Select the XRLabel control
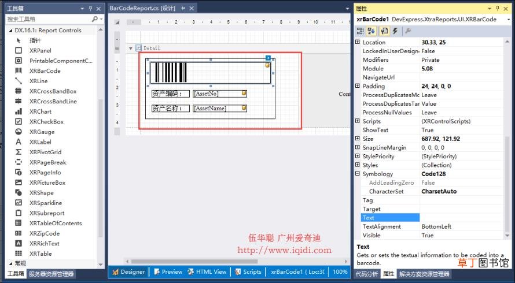The image size is (515, 283). (40, 142)
